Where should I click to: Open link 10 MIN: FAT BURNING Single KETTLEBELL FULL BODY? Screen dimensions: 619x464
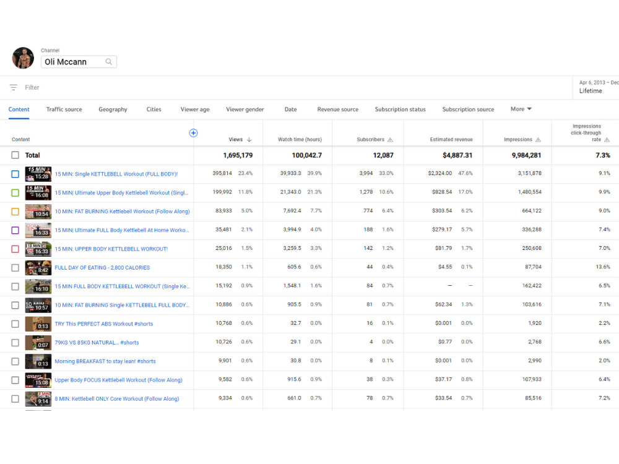[122, 305]
